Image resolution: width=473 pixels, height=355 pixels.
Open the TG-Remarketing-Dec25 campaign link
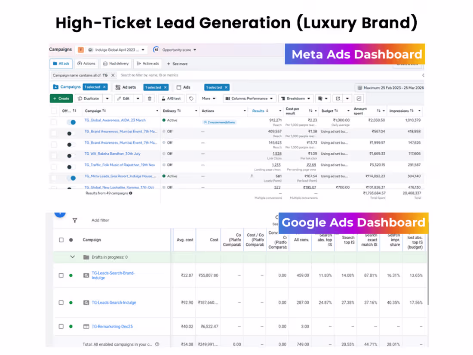(112, 326)
